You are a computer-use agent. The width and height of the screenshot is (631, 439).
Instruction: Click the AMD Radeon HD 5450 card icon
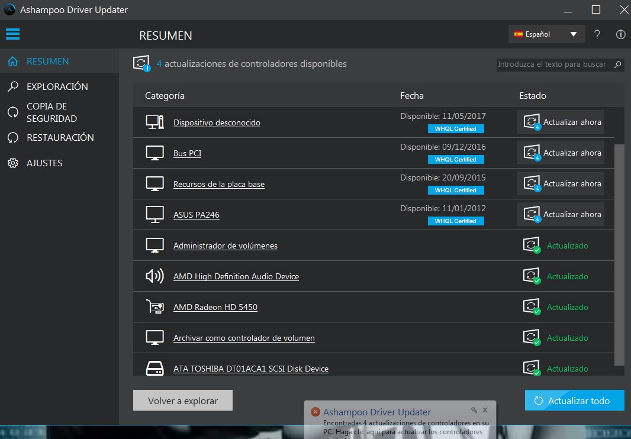point(154,307)
